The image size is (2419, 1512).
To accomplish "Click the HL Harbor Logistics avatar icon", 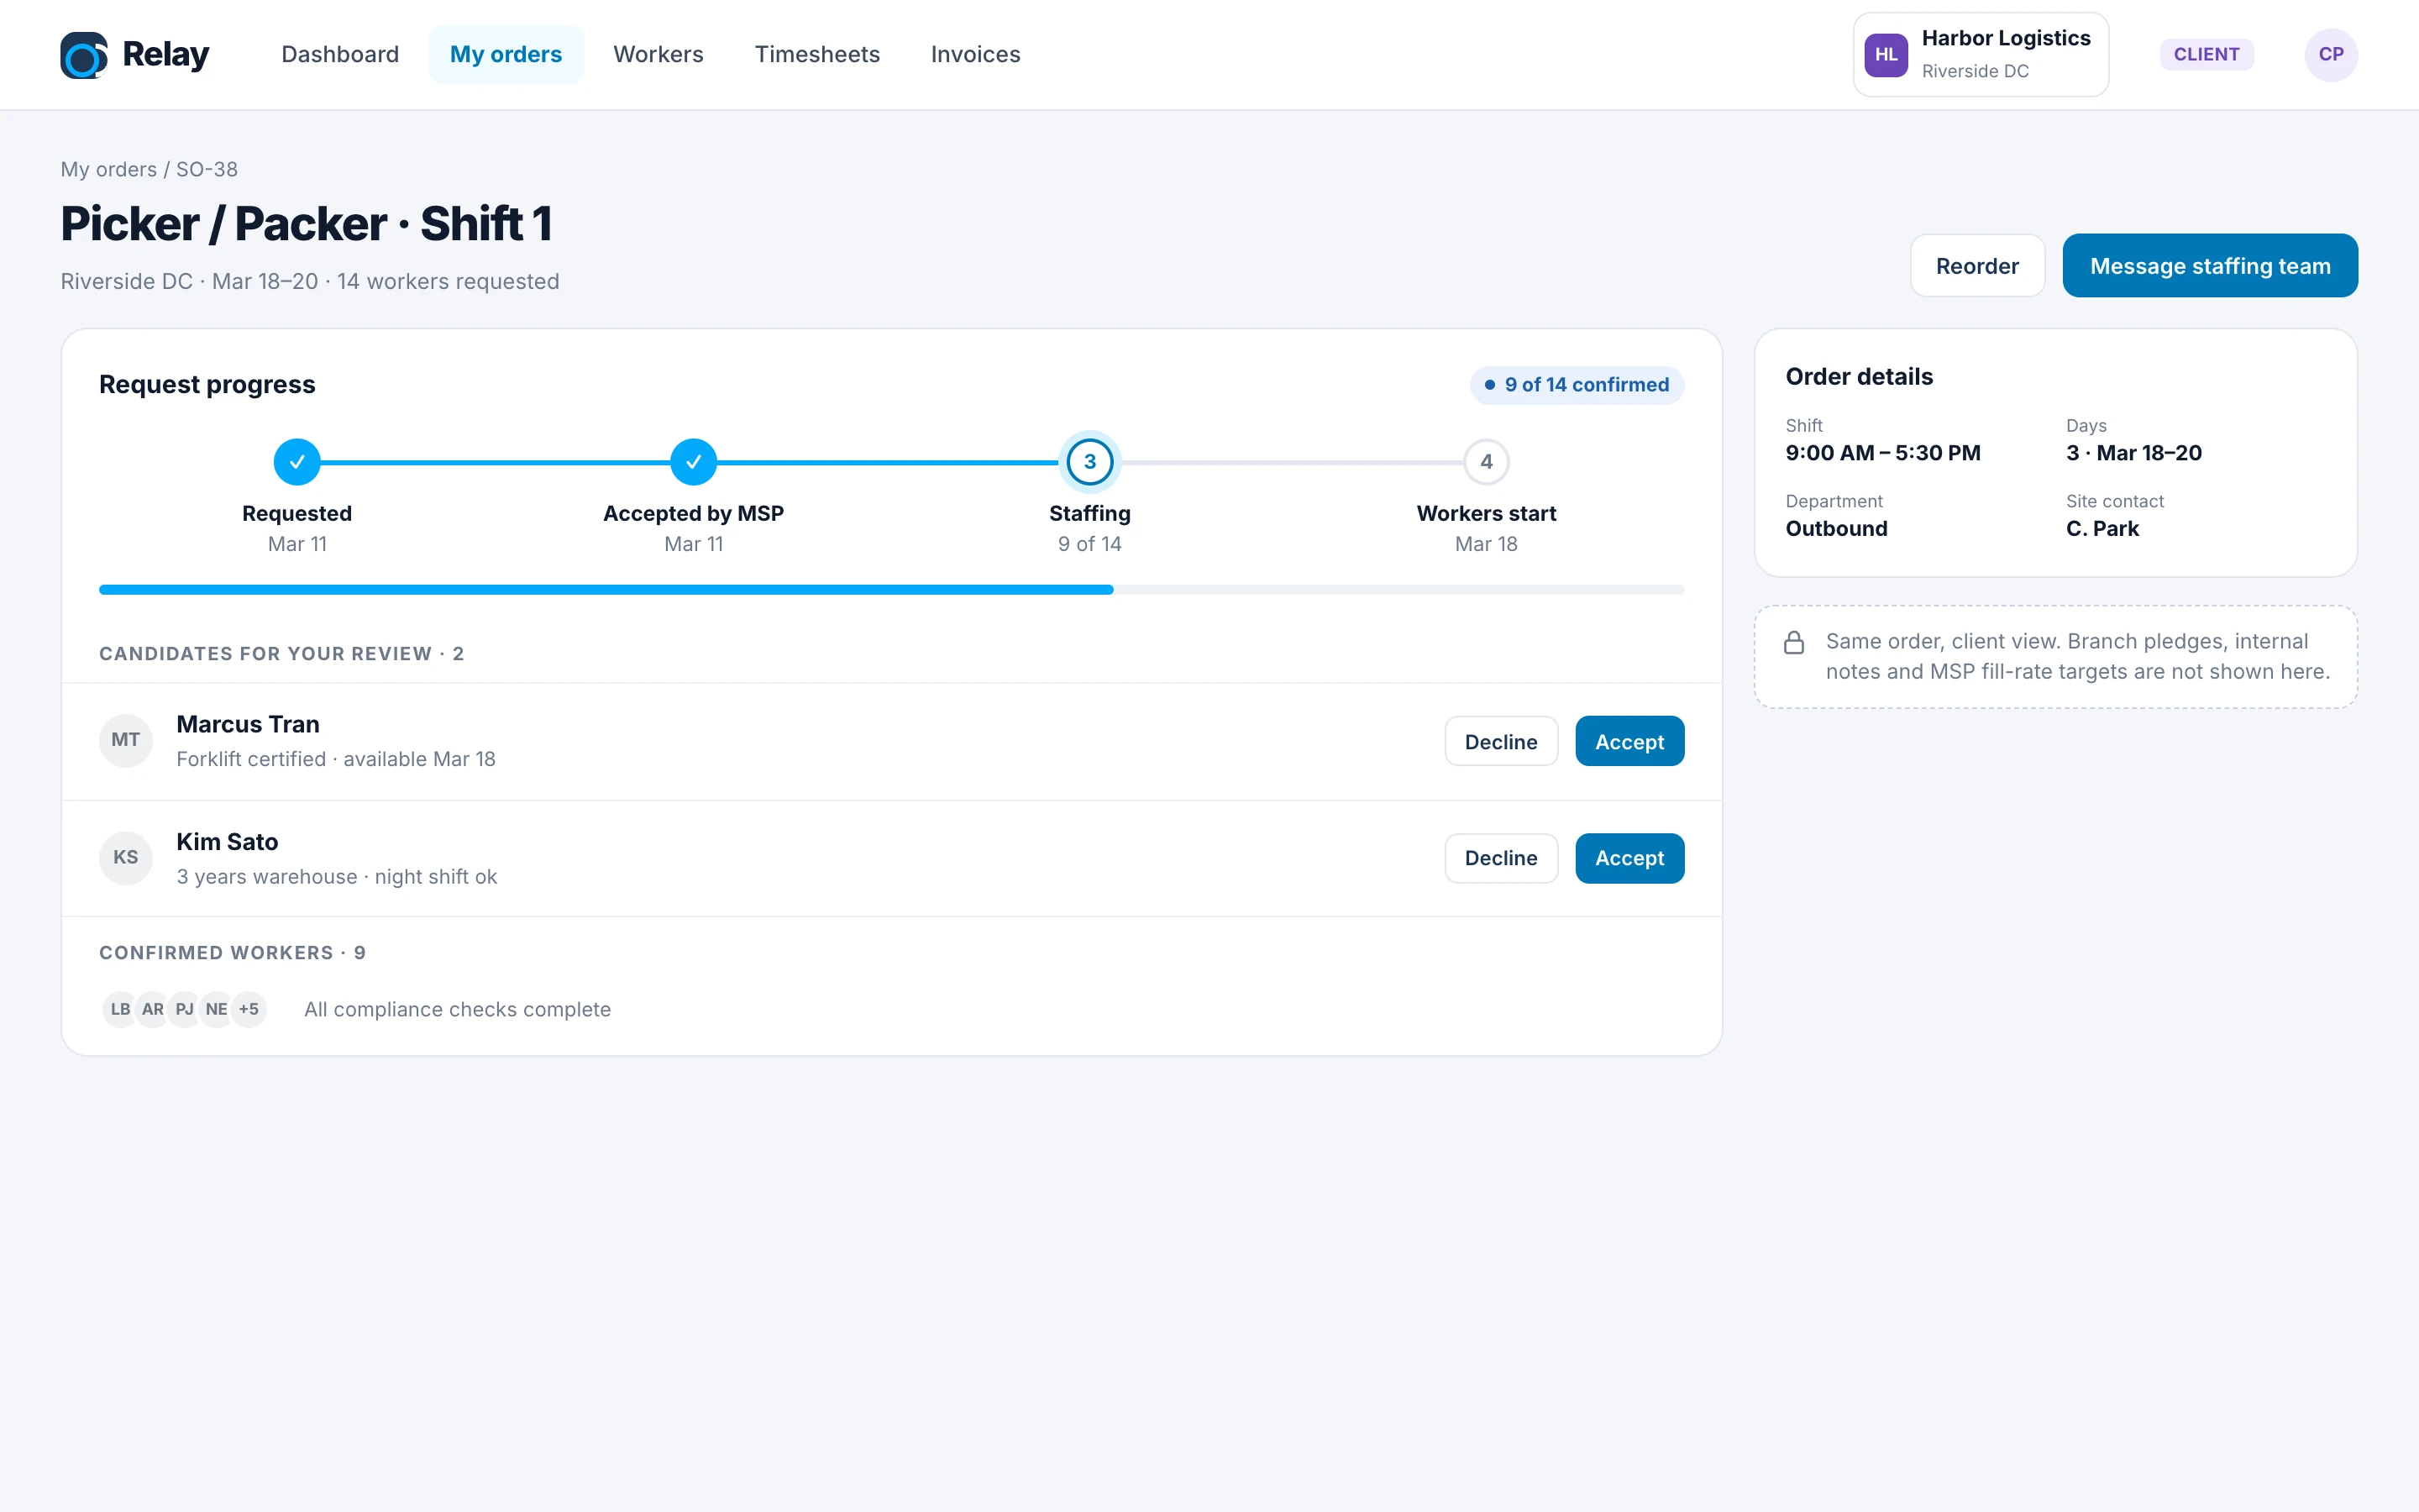I will coord(1886,55).
